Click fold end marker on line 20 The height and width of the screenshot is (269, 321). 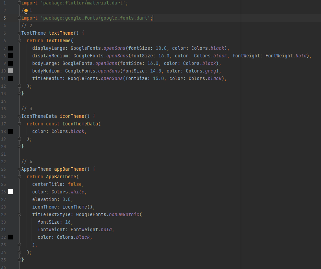(19, 146)
